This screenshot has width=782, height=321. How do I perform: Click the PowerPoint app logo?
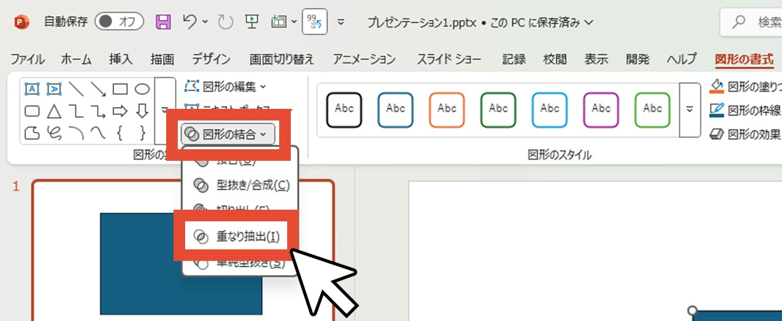pyautogui.click(x=21, y=23)
